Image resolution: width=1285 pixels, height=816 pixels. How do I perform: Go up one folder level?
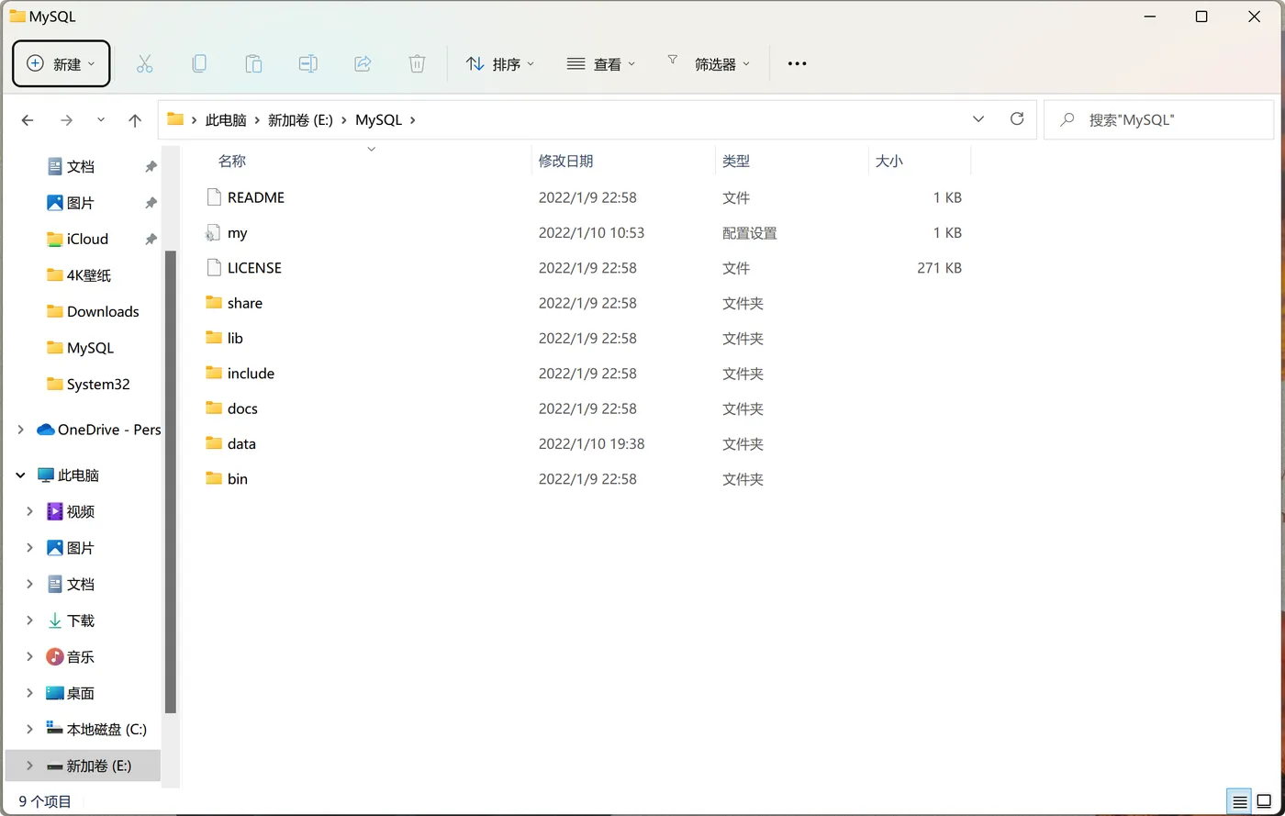(135, 120)
